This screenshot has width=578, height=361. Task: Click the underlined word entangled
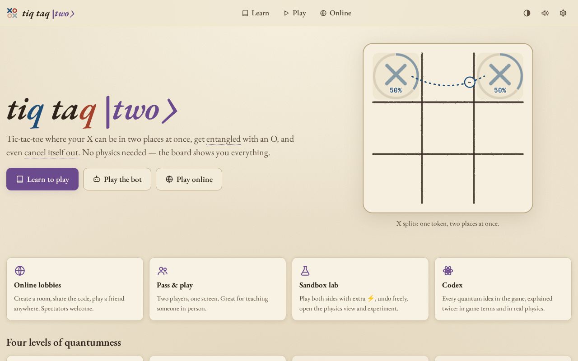[224, 139]
